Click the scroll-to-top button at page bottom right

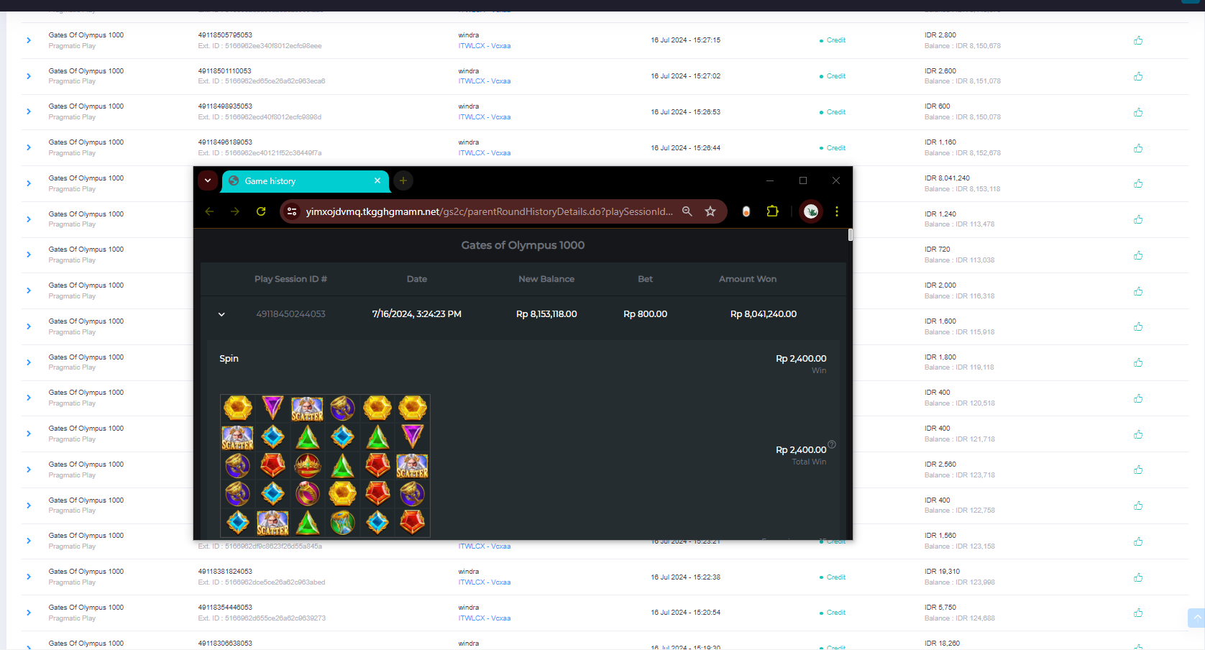(1197, 618)
